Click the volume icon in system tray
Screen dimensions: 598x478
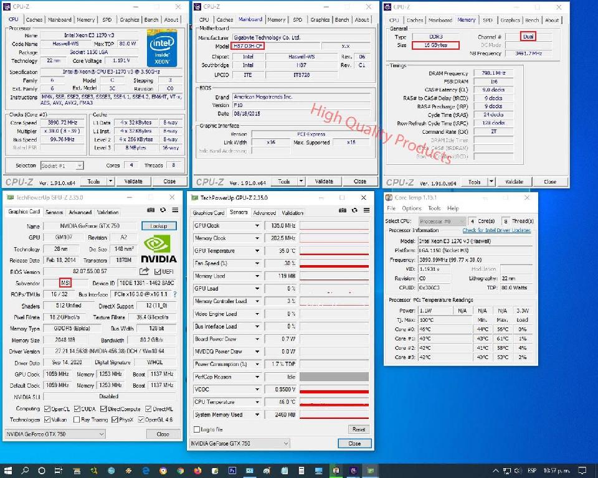(x=518, y=471)
